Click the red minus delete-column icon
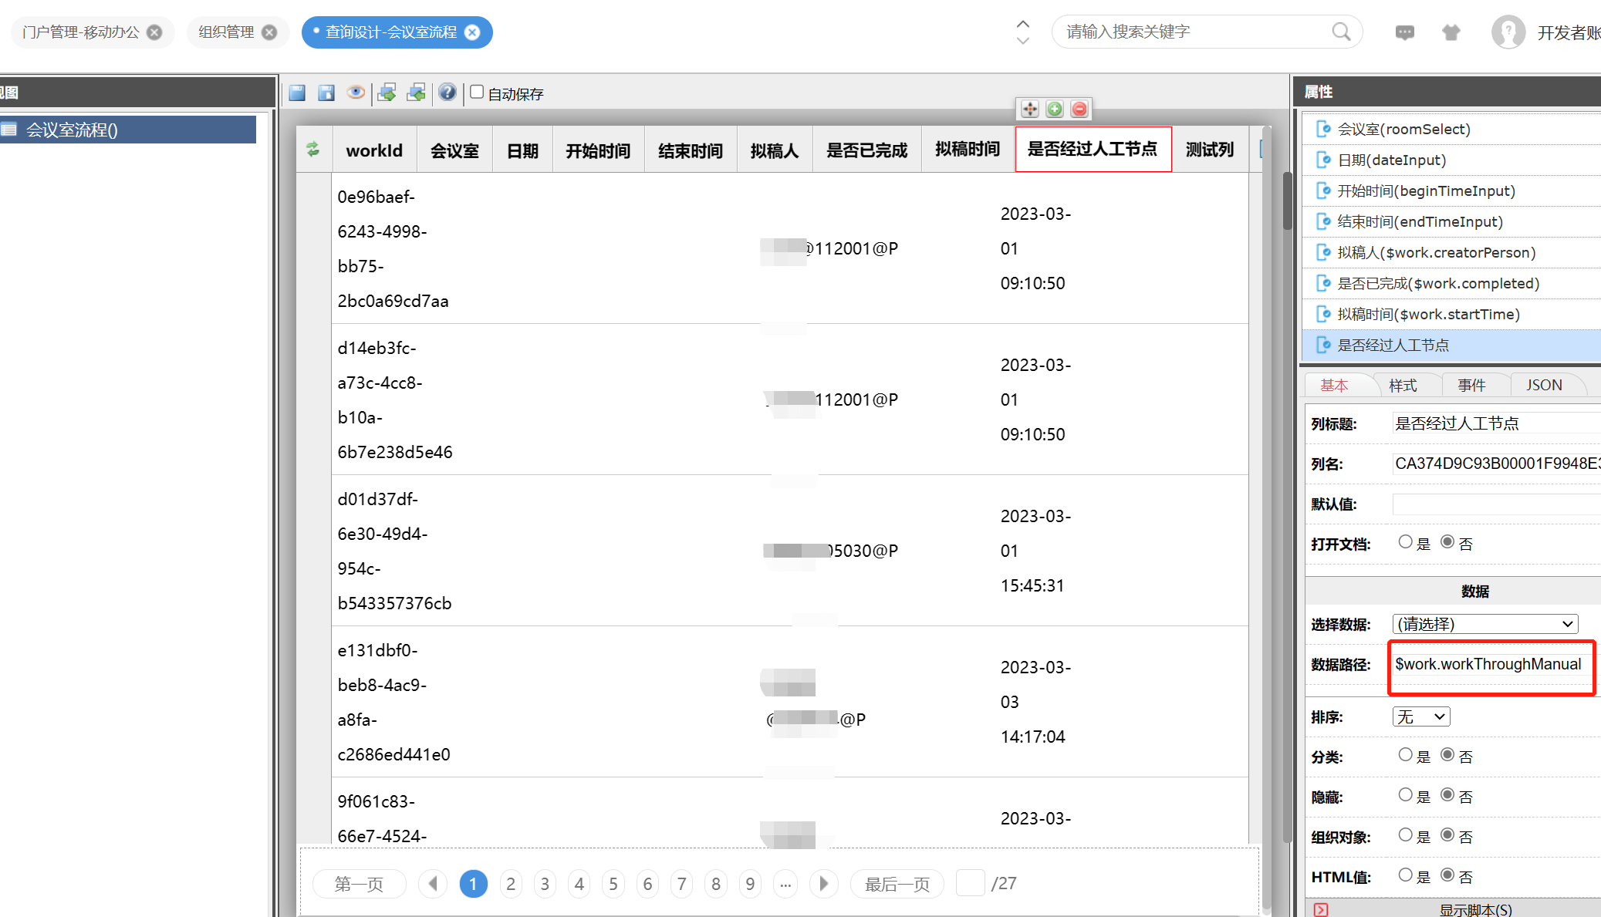The image size is (1601, 917). (x=1079, y=110)
